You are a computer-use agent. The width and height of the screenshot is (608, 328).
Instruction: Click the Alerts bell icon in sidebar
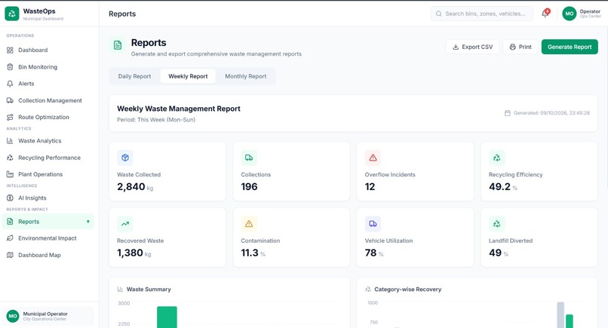coord(10,84)
